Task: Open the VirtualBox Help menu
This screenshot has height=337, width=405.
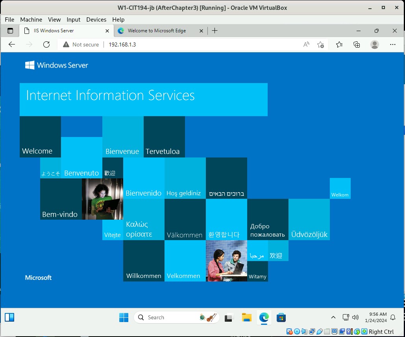Action: pyautogui.click(x=118, y=20)
